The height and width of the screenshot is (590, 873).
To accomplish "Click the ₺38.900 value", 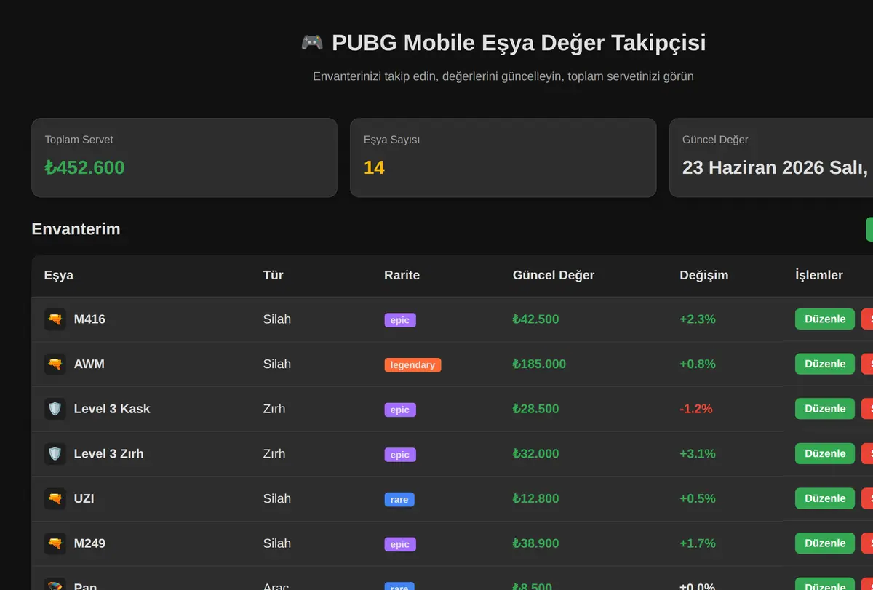I will 536,543.
